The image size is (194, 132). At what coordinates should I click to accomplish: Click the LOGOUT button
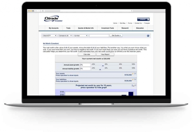pos(143,19)
